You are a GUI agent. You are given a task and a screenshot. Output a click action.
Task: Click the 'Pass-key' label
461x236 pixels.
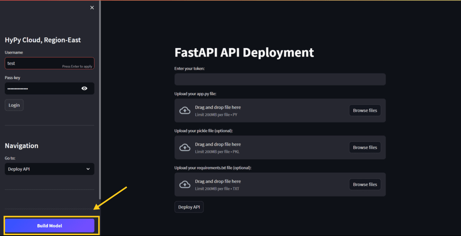12,77
